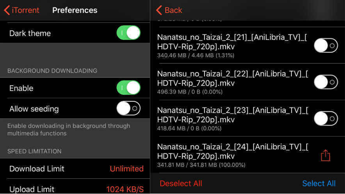Go back using the Back label

click(x=173, y=10)
